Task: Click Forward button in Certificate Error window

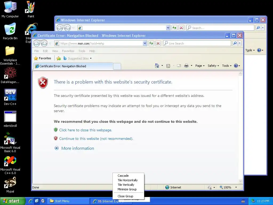Action: point(44,44)
